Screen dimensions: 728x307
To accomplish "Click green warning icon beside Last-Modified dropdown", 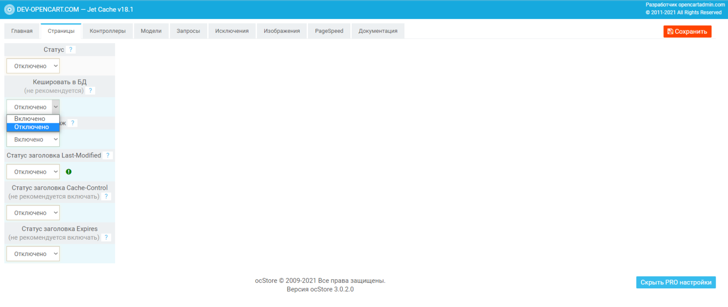I will coord(69,172).
